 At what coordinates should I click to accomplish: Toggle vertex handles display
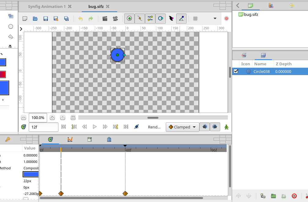(140, 19)
